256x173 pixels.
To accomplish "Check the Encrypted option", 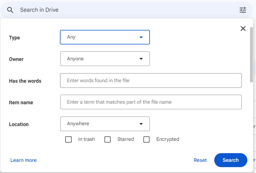I will point(146,139).
